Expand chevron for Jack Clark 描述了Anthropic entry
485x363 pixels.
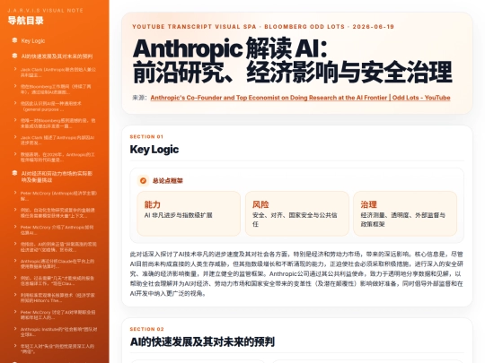coord(15,137)
